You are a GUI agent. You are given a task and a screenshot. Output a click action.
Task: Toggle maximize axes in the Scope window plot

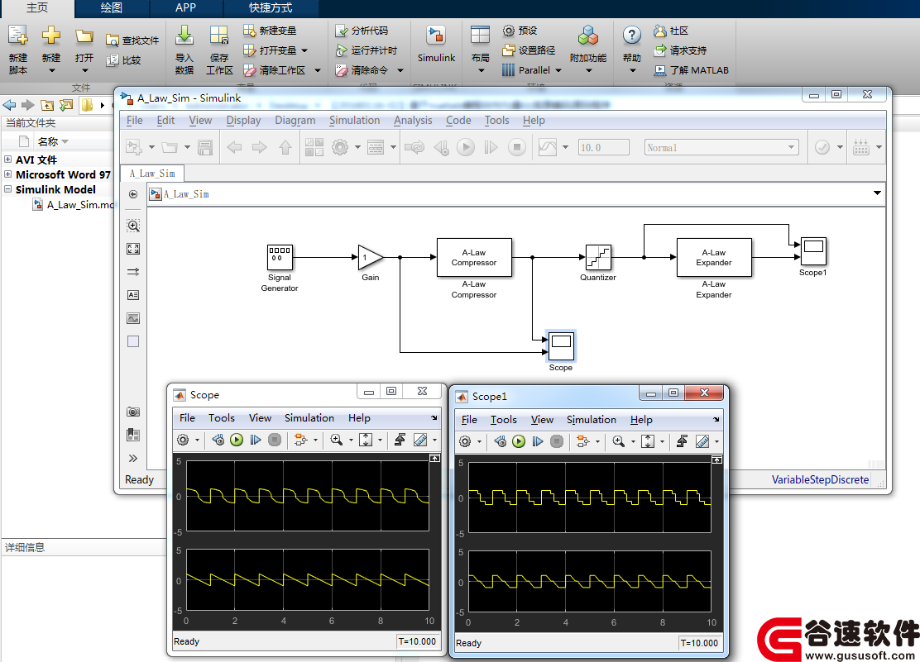pos(435,458)
